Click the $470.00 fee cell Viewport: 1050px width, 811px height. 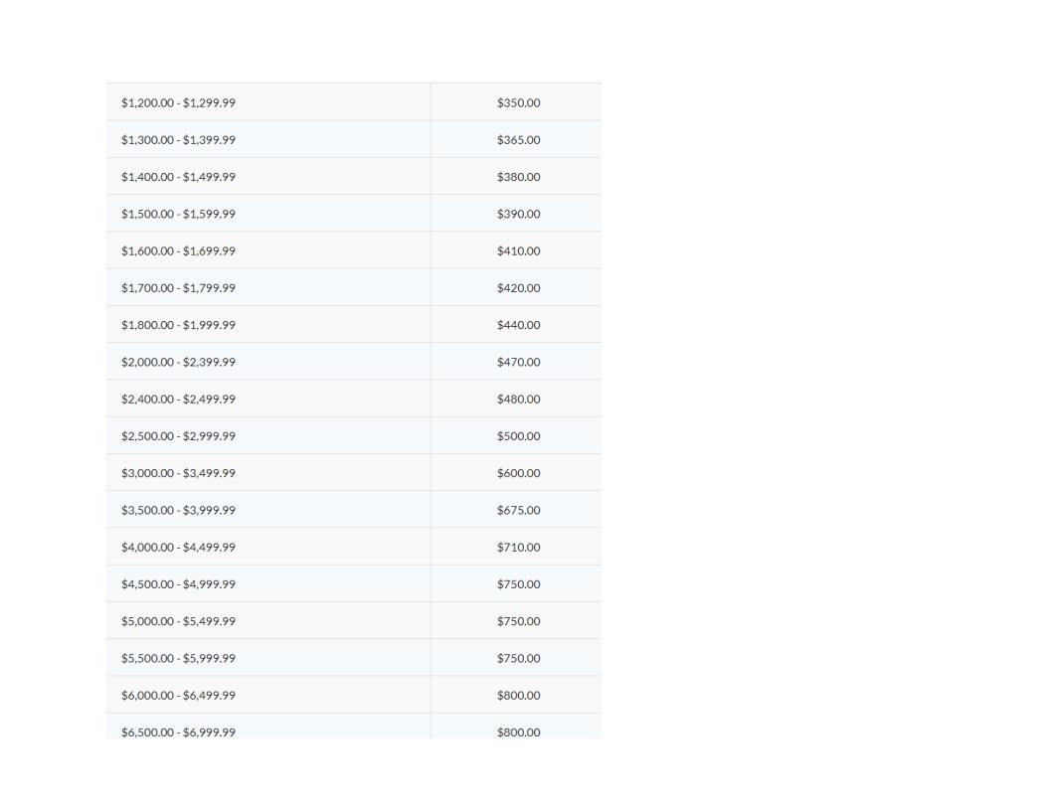click(x=518, y=362)
